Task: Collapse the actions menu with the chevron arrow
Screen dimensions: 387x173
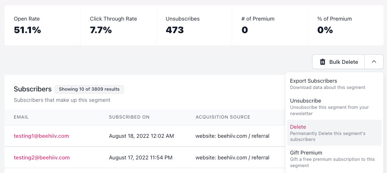Action: pos(374,62)
